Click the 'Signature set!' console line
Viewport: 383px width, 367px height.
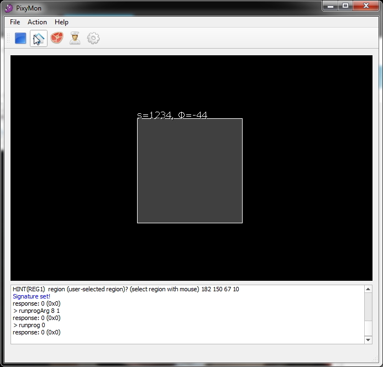[x=32, y=296]
